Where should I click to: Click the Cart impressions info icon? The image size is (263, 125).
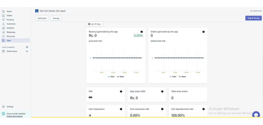(121, 109)
